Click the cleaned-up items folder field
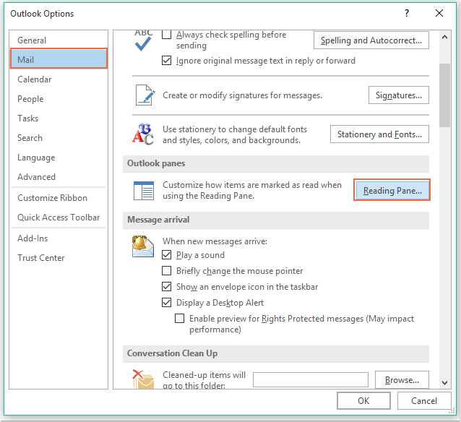This screenshot has width=461, height=422. (311, 379)
